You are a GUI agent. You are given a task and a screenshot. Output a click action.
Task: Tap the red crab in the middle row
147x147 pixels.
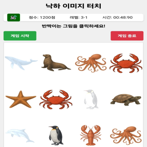tap(56, 100)
